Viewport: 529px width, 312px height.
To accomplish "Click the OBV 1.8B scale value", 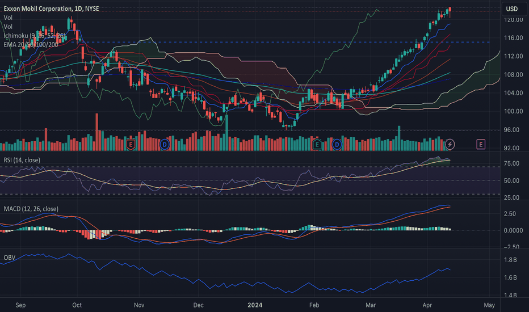I will [x=510, y=260].
